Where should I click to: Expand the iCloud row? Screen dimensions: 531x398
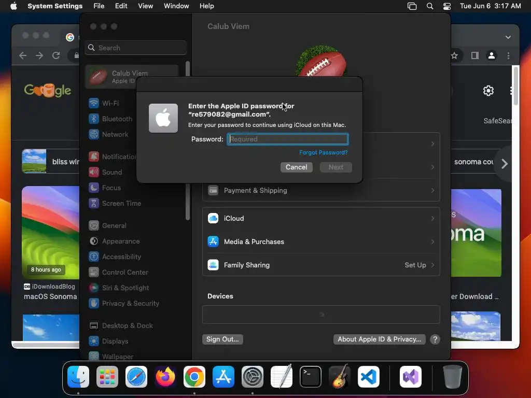[x=320, y=218]
